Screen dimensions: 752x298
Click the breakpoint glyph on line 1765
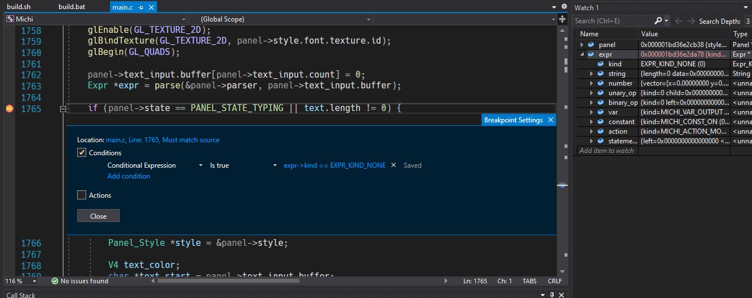[9, 108]
